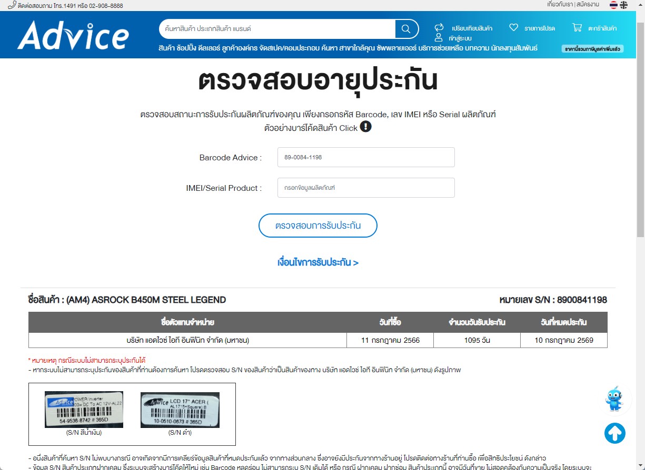Click the Advice logo

pos(73,36)
